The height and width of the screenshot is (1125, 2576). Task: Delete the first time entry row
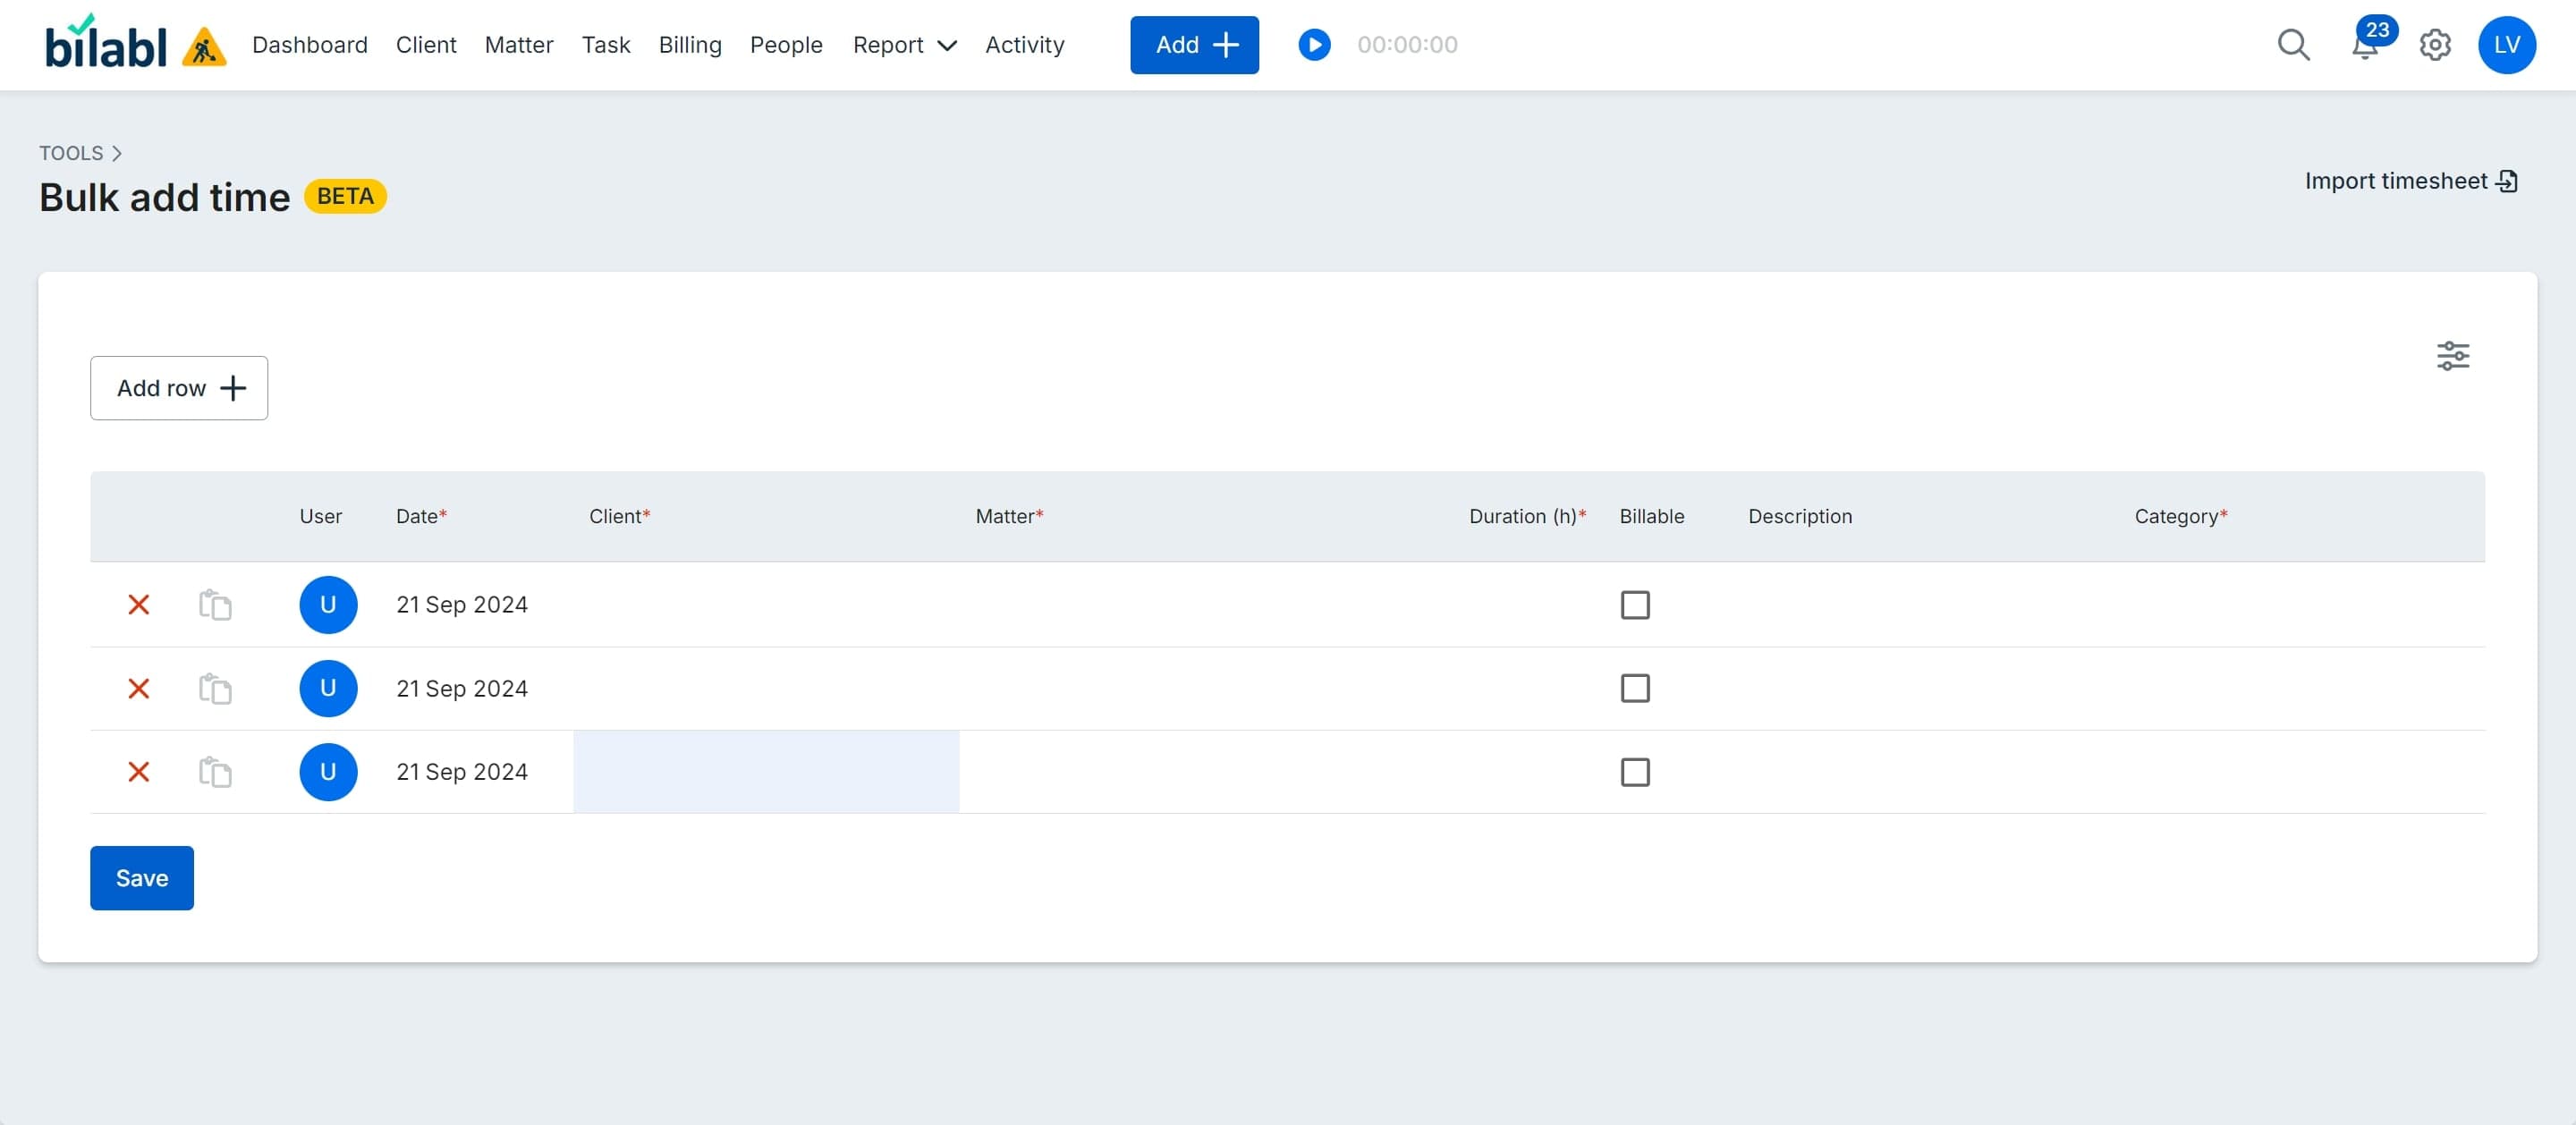click(x=139, y=604)
